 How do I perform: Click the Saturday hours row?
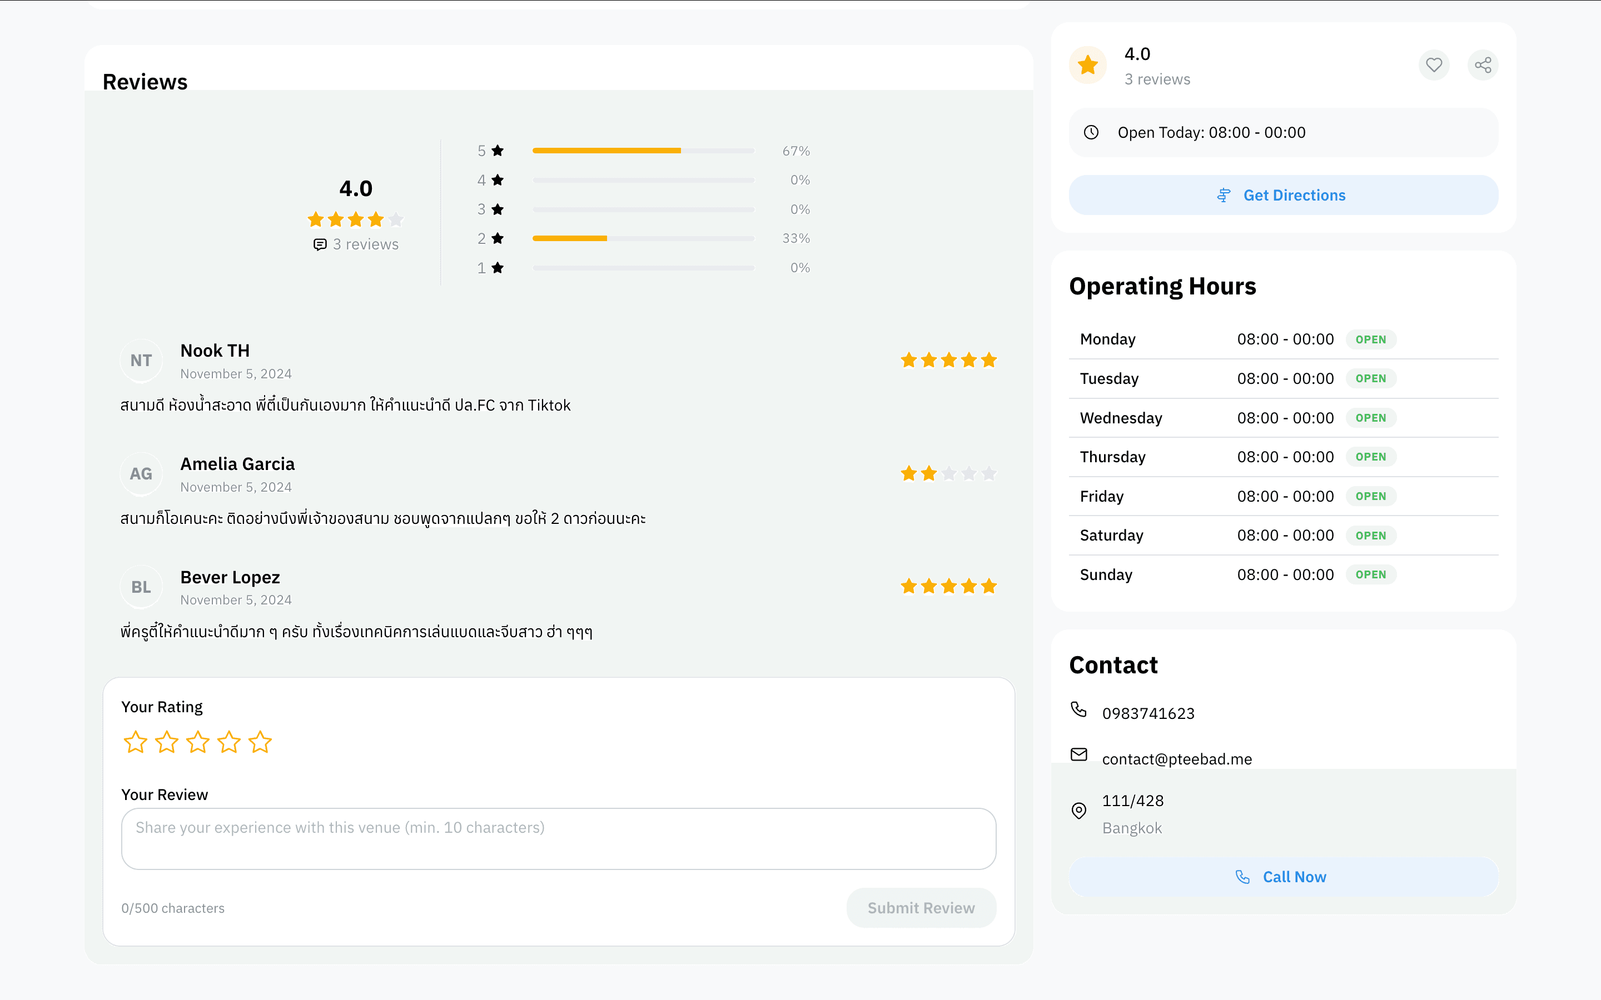point(1284,536)
